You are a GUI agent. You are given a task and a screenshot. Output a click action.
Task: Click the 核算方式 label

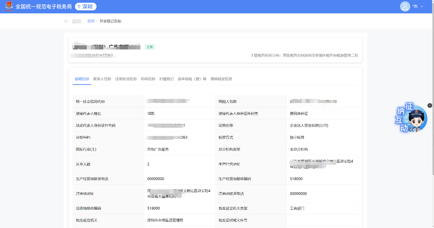pos(226,137)
